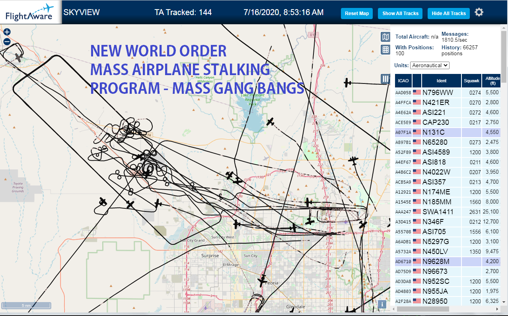The image size is (508, 316).
Task: Zoom out of the map
Action: point(7,41)
